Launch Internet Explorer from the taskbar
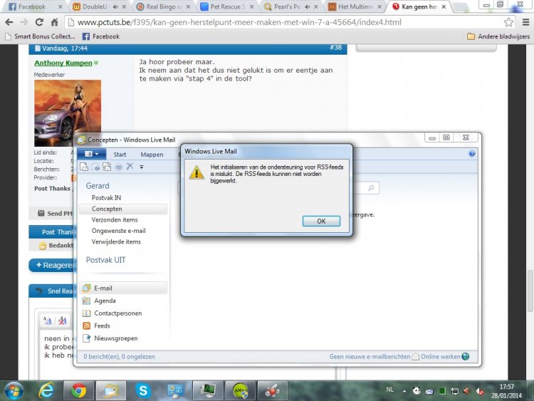Screen dimensions: 534x401 coord(47,390)
